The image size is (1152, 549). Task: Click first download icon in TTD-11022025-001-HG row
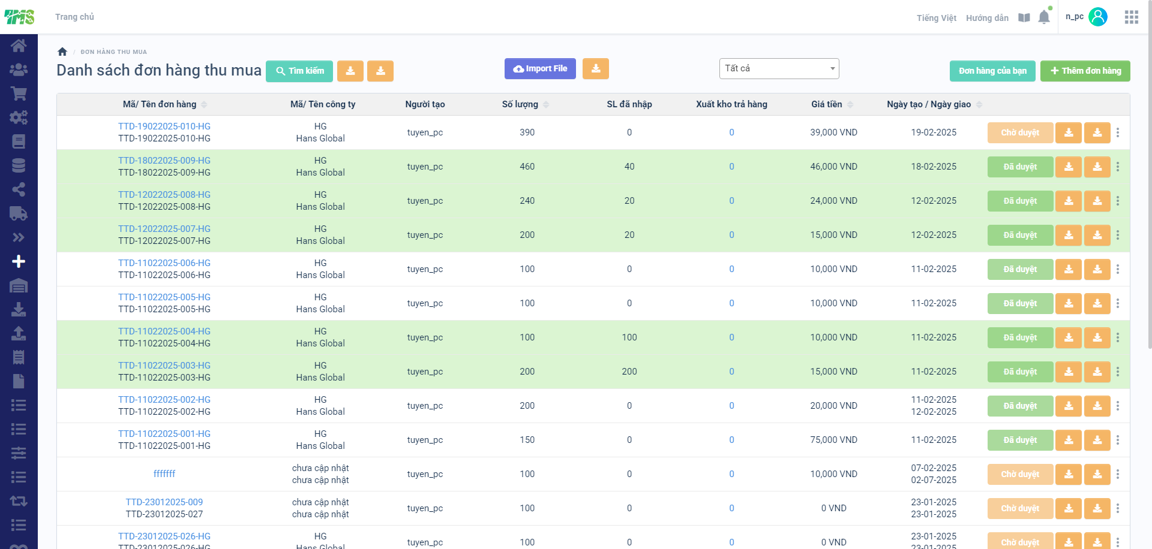click(1069, 440)
